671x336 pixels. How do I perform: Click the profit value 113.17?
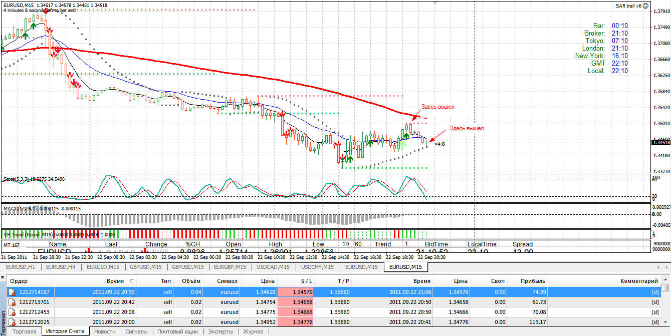[537, 322]
